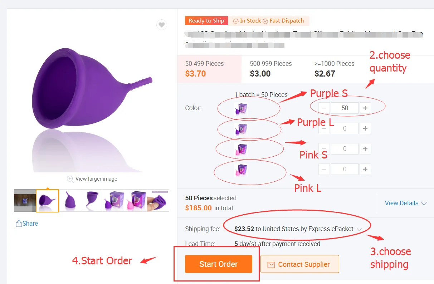Click the Share icon link

pyautogui.click(x=27, y=224)
